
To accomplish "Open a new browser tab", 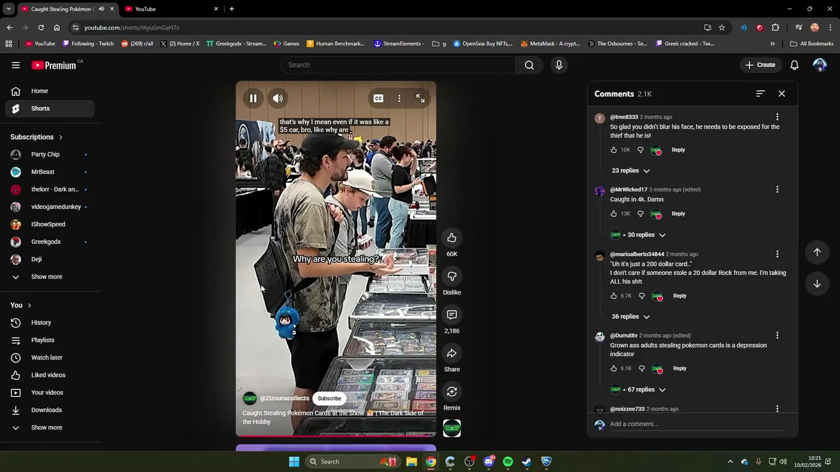I will 232,9.
